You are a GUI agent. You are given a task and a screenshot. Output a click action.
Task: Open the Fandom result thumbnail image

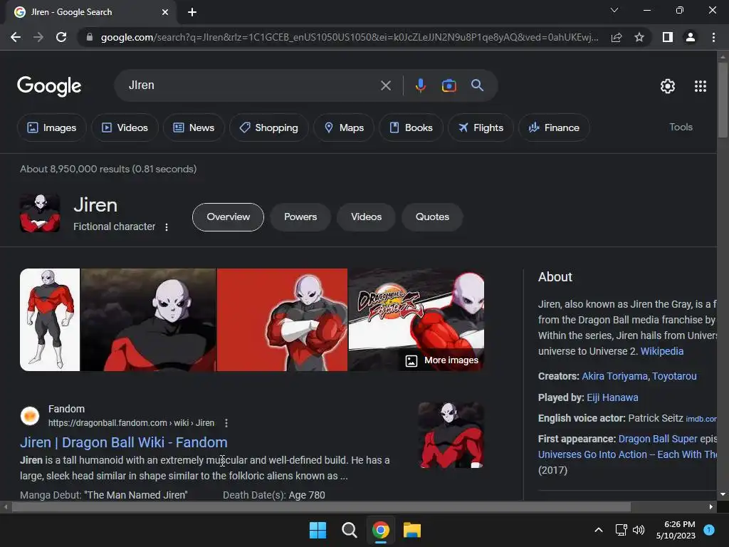451,435
